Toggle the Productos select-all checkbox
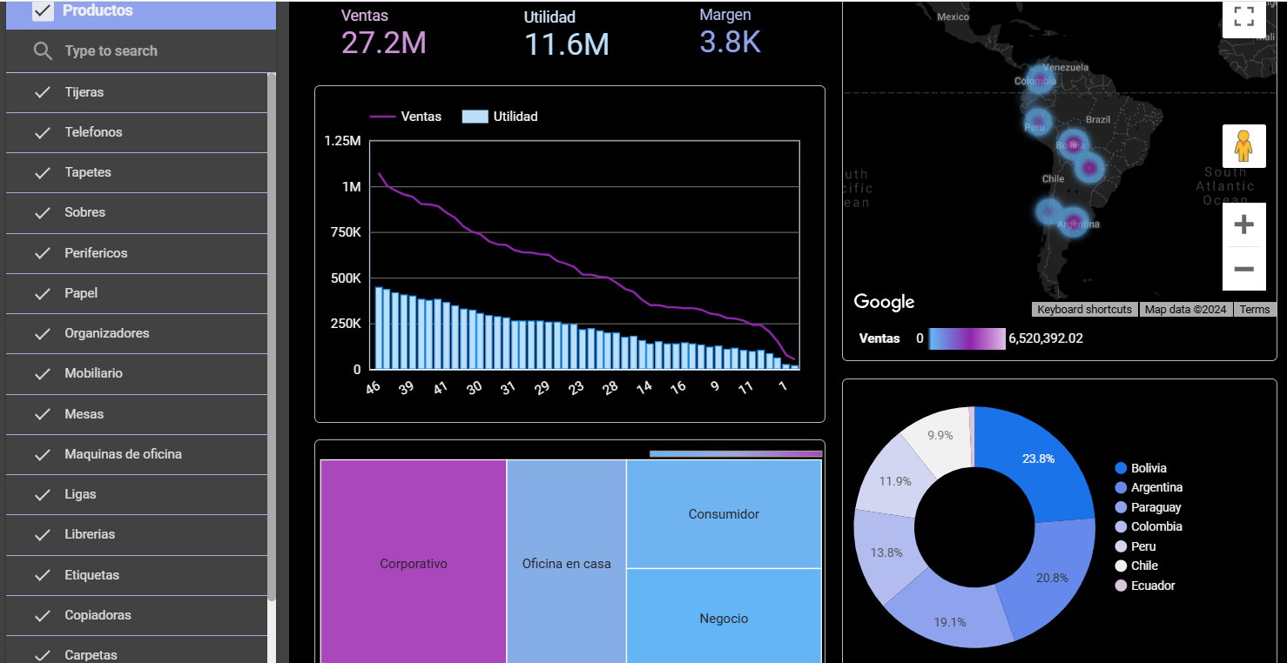The width and height of the screenshot is (1287, 663). (x=43, y=10)
